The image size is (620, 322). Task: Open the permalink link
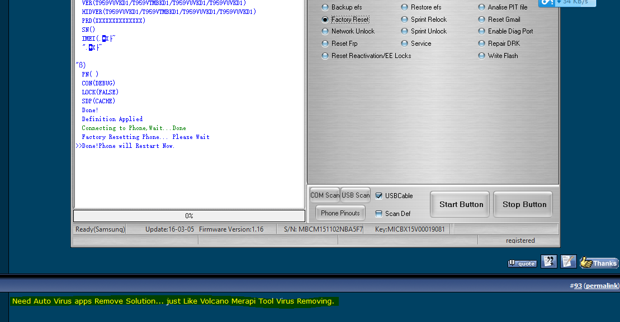pyautogui.click(x=602, y=286)
